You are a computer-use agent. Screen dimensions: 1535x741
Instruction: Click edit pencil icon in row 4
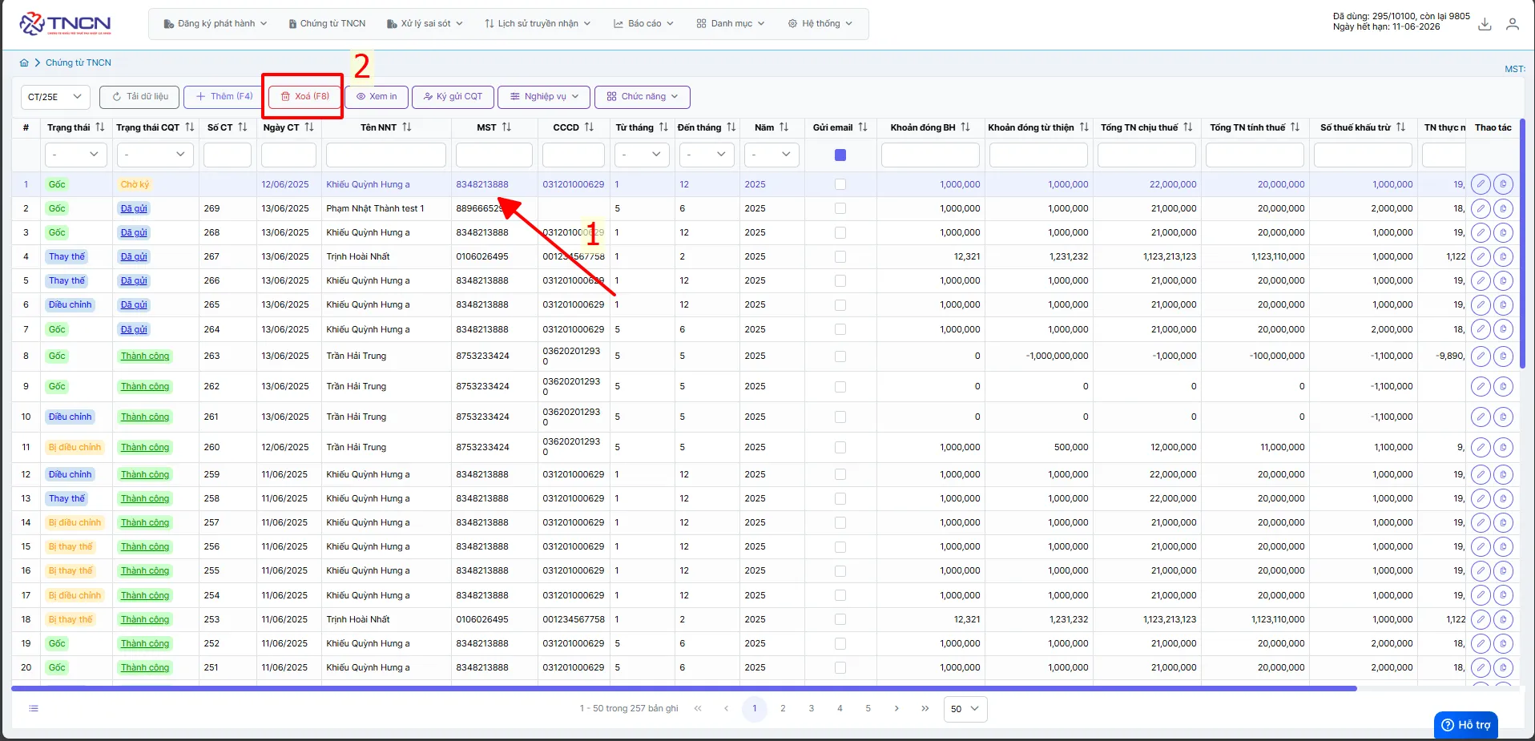[1481, 257]
